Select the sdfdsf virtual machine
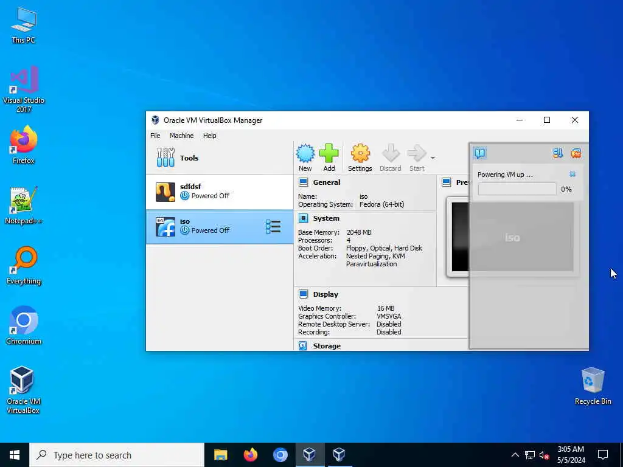The height and width of the screenshot is (467, 623). tap(220, 192)
